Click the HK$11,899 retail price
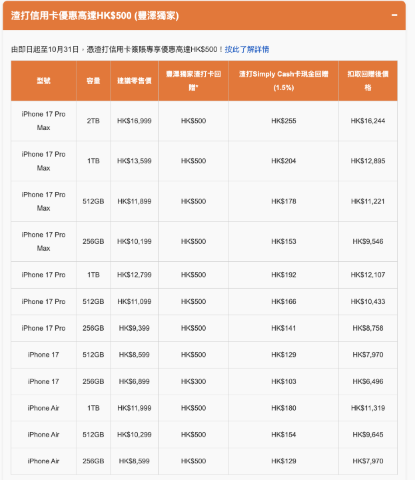Viewport: 415px width, 480px height. [135, 201]
